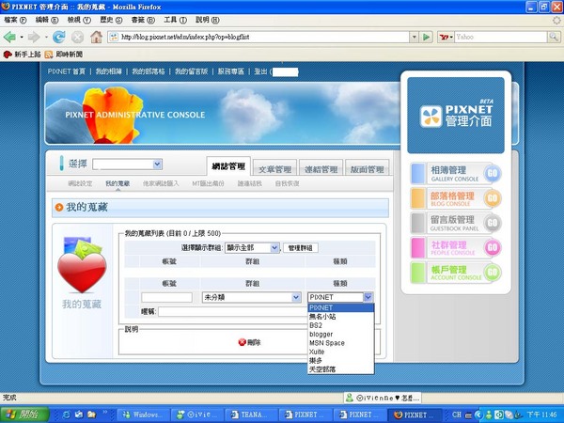Screen dimensions: 564x423
Task: Open the 檔案 menu
Action: pos(15,20)
